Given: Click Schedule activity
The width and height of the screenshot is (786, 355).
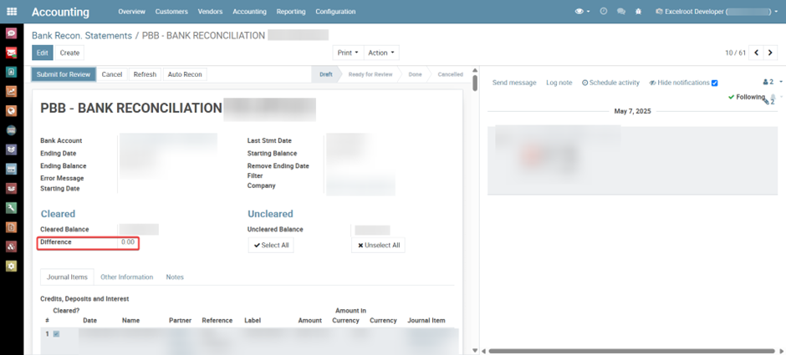Looking at the screenshot, I should (610, 83).
